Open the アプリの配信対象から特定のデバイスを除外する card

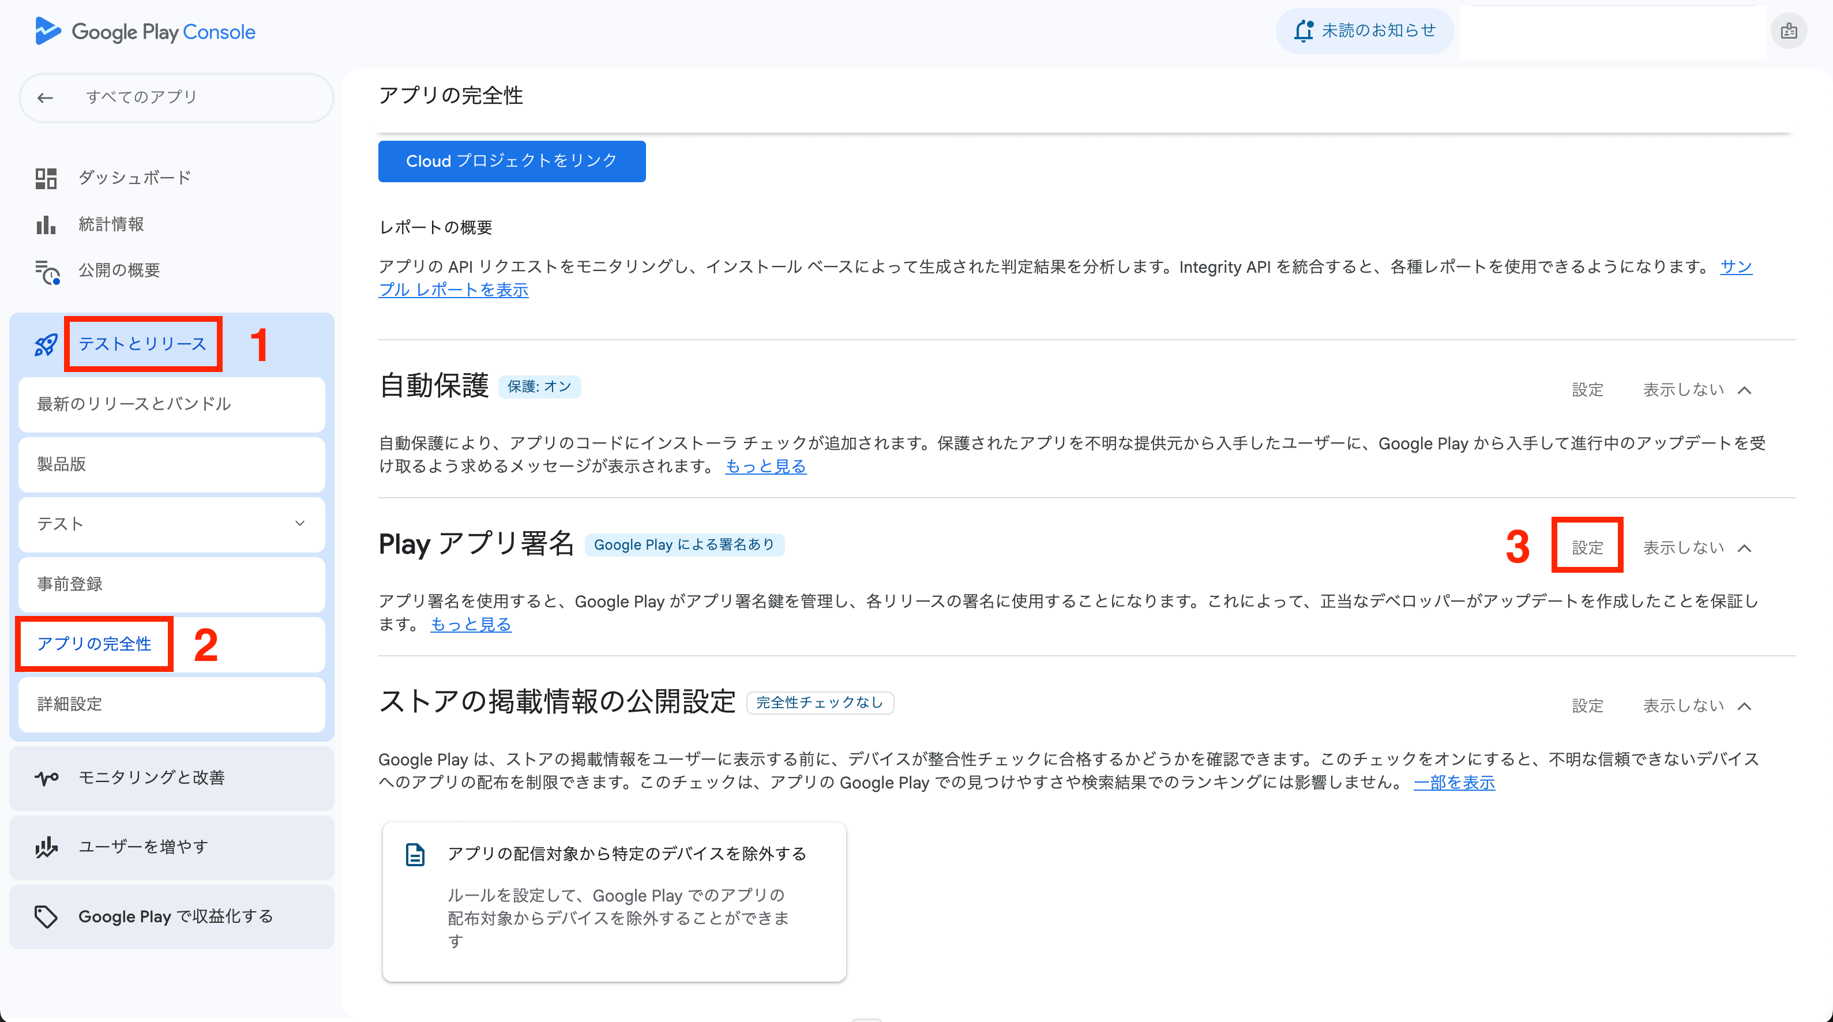coord(614,901)
